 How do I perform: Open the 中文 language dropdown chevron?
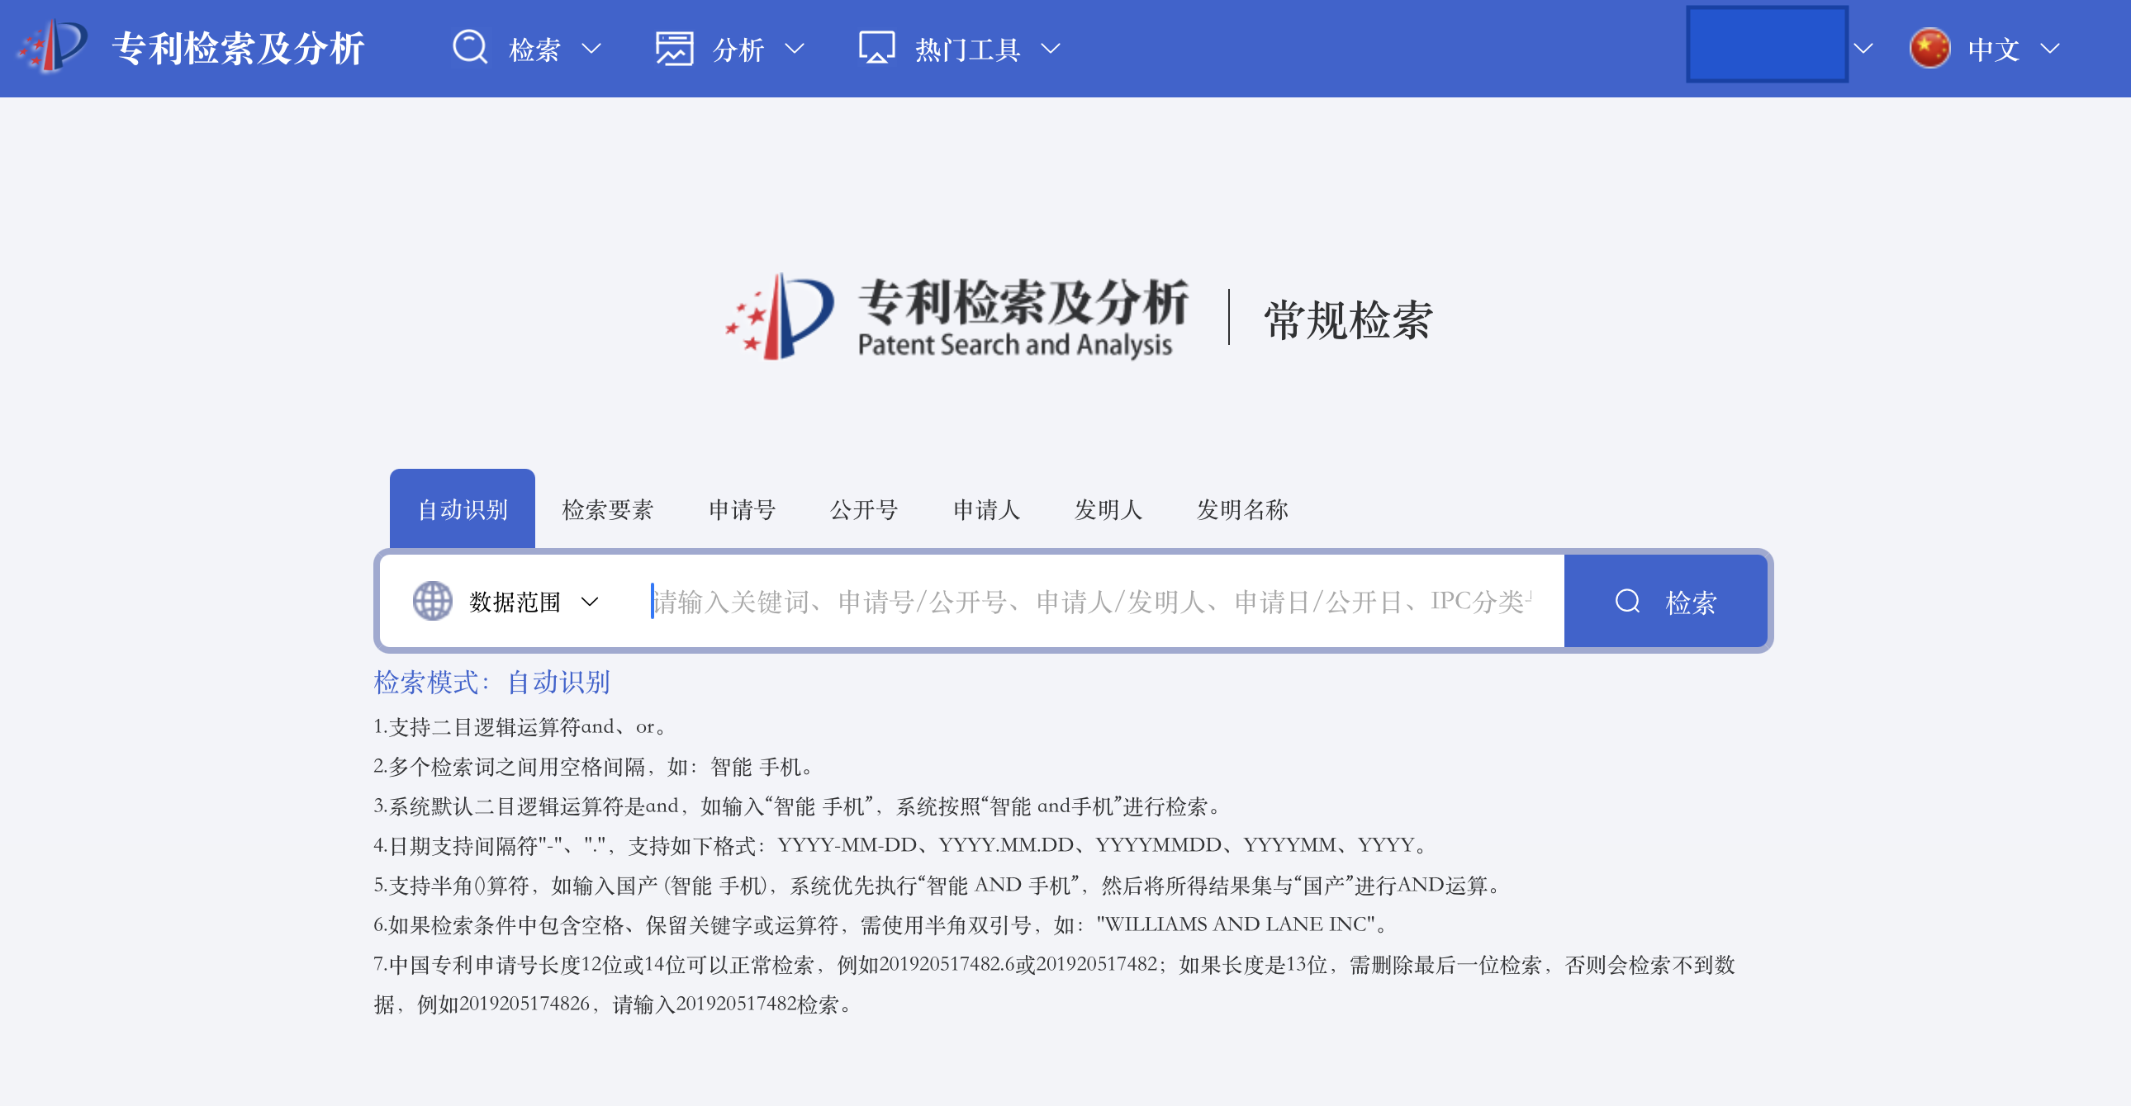2049,49
